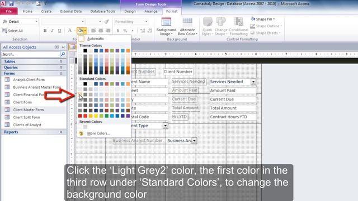Image resolution: width=358 pixels, height=201 pixels.
Task: Click the Increase Decimals icon
Action: tap(143, 31)
